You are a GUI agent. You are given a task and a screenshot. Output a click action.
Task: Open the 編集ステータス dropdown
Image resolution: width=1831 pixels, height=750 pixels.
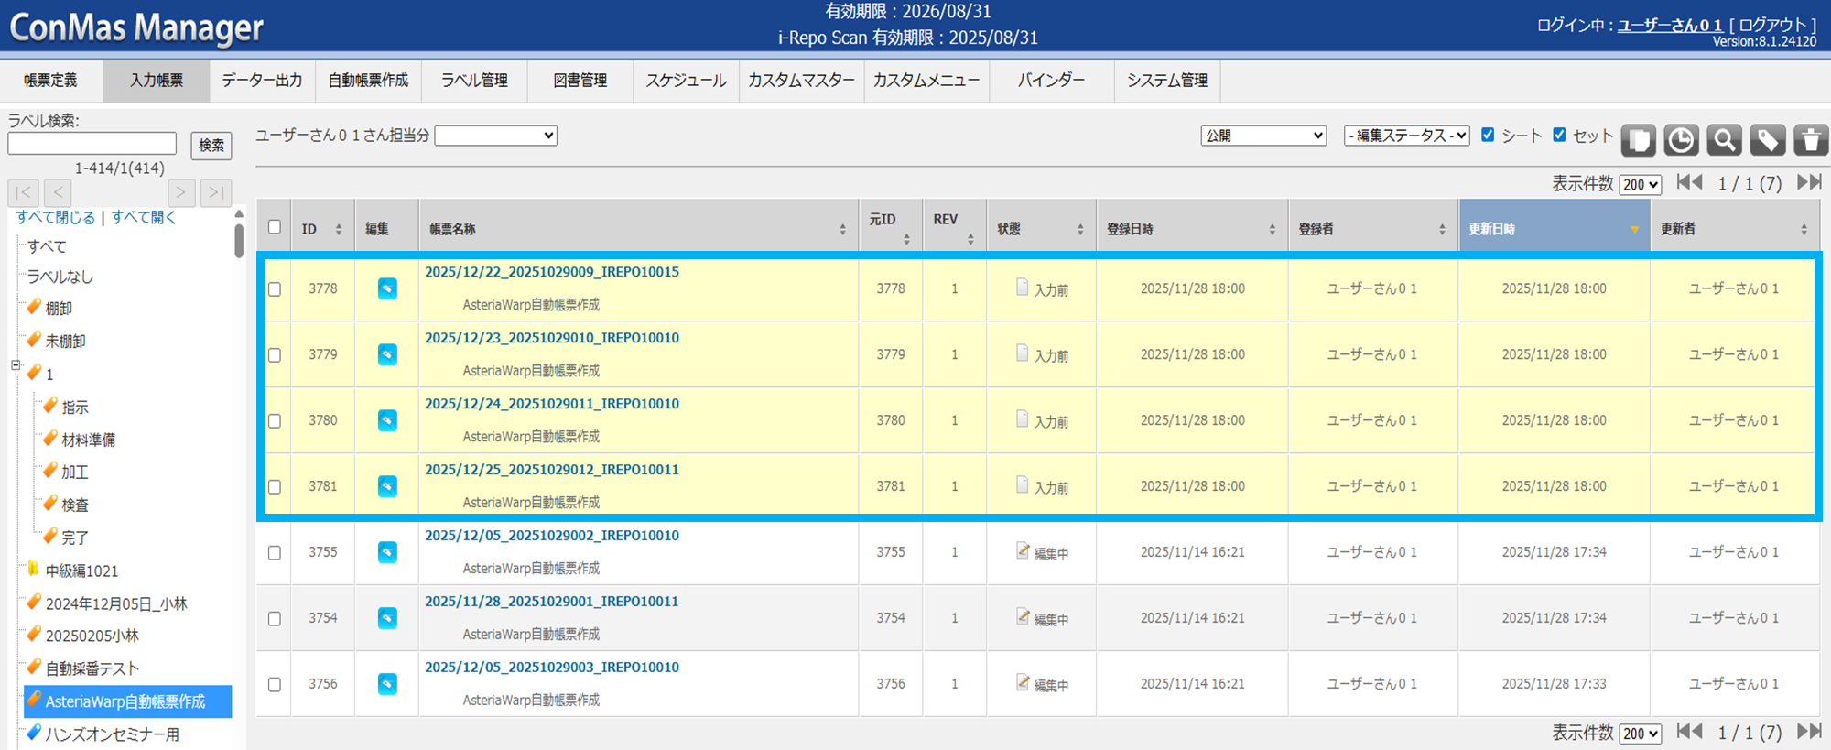pos(1406,136)
